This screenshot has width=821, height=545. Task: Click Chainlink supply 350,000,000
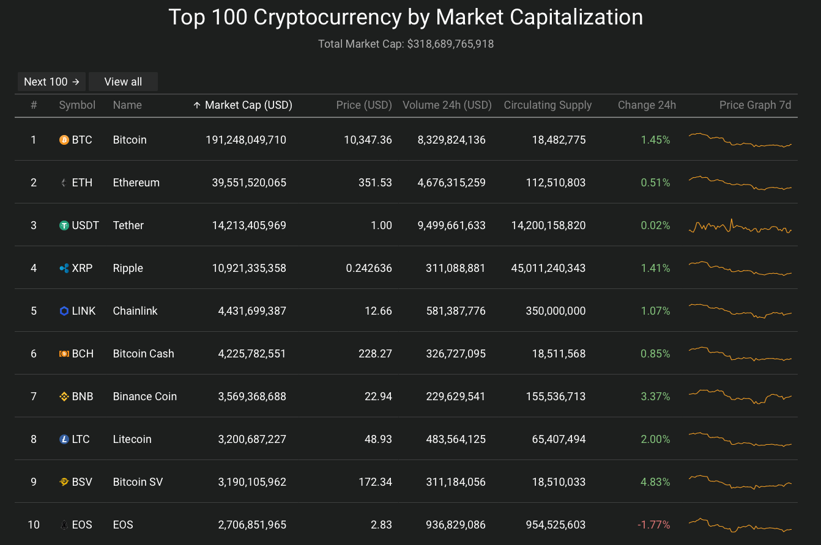point(555,311)
